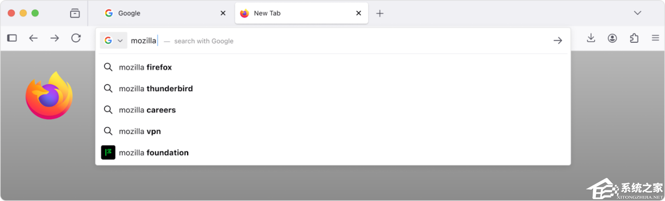This screenshot has width=665, height=201.
Task: Open the Extensions puzzle icon
Action: [634, 38]
